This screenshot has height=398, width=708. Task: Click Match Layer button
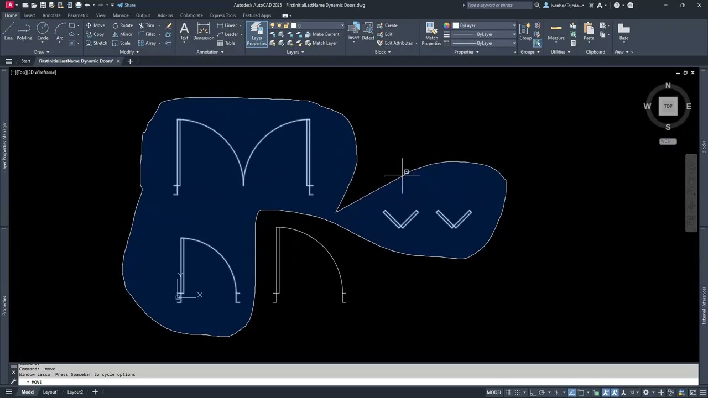pos(320,43)
